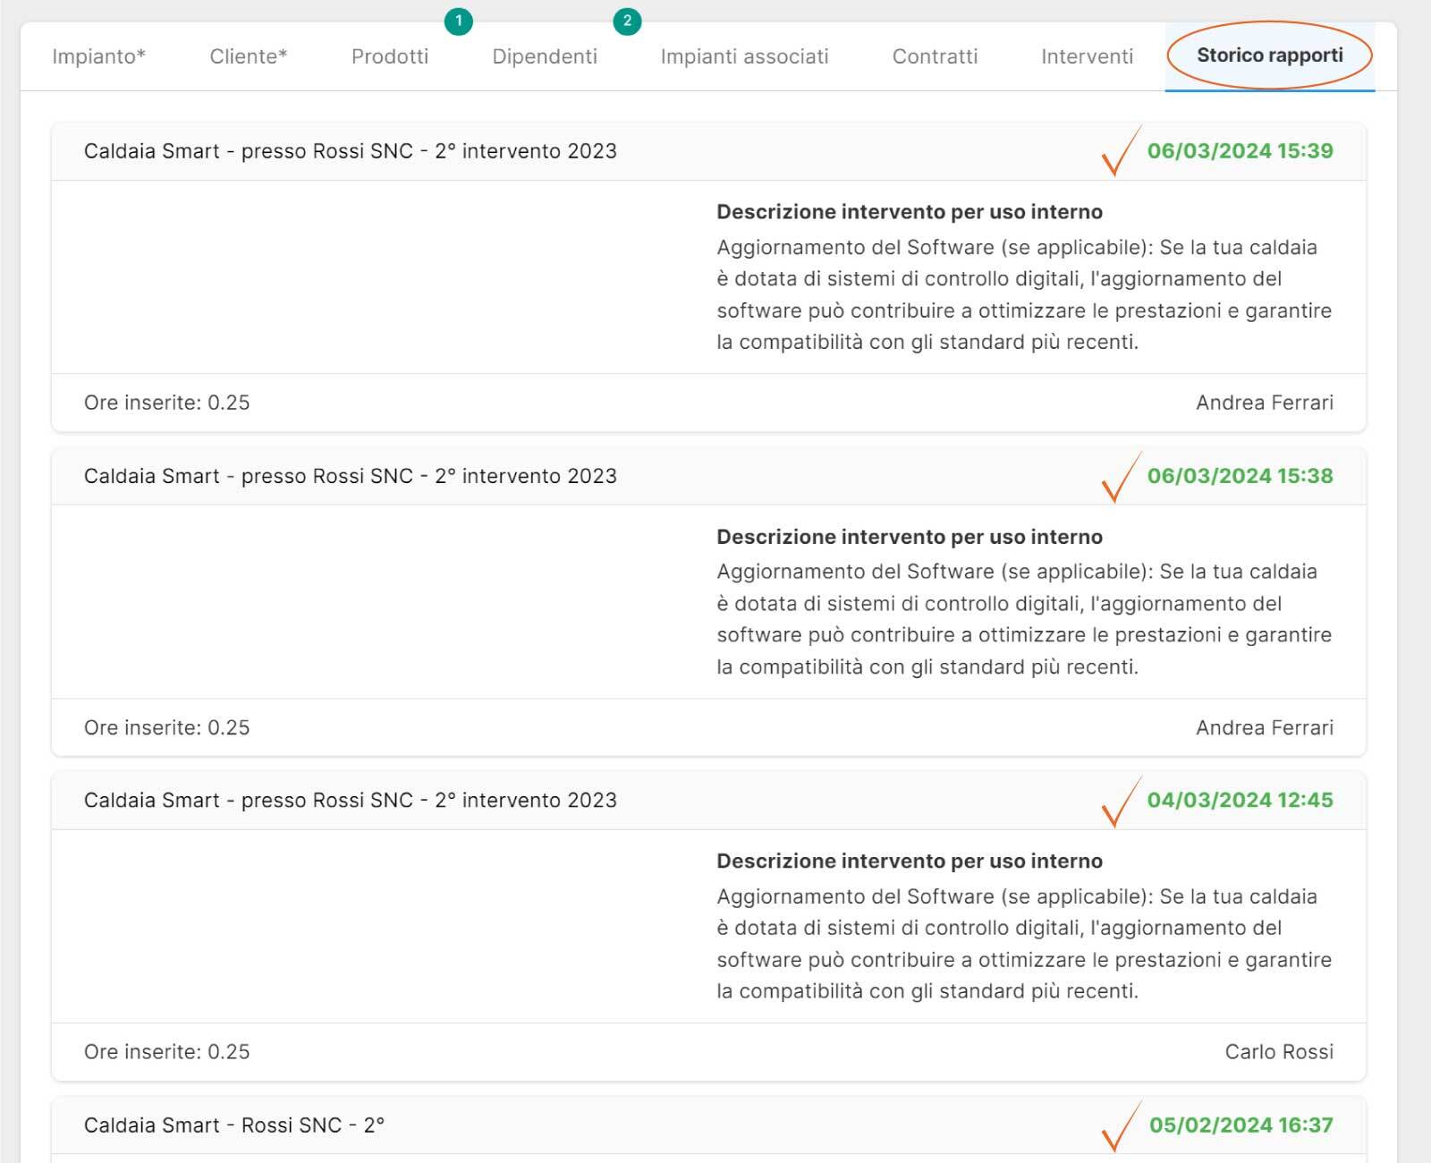
Task: Switch to the Cliente tab
Action: (x=248, y=56)
